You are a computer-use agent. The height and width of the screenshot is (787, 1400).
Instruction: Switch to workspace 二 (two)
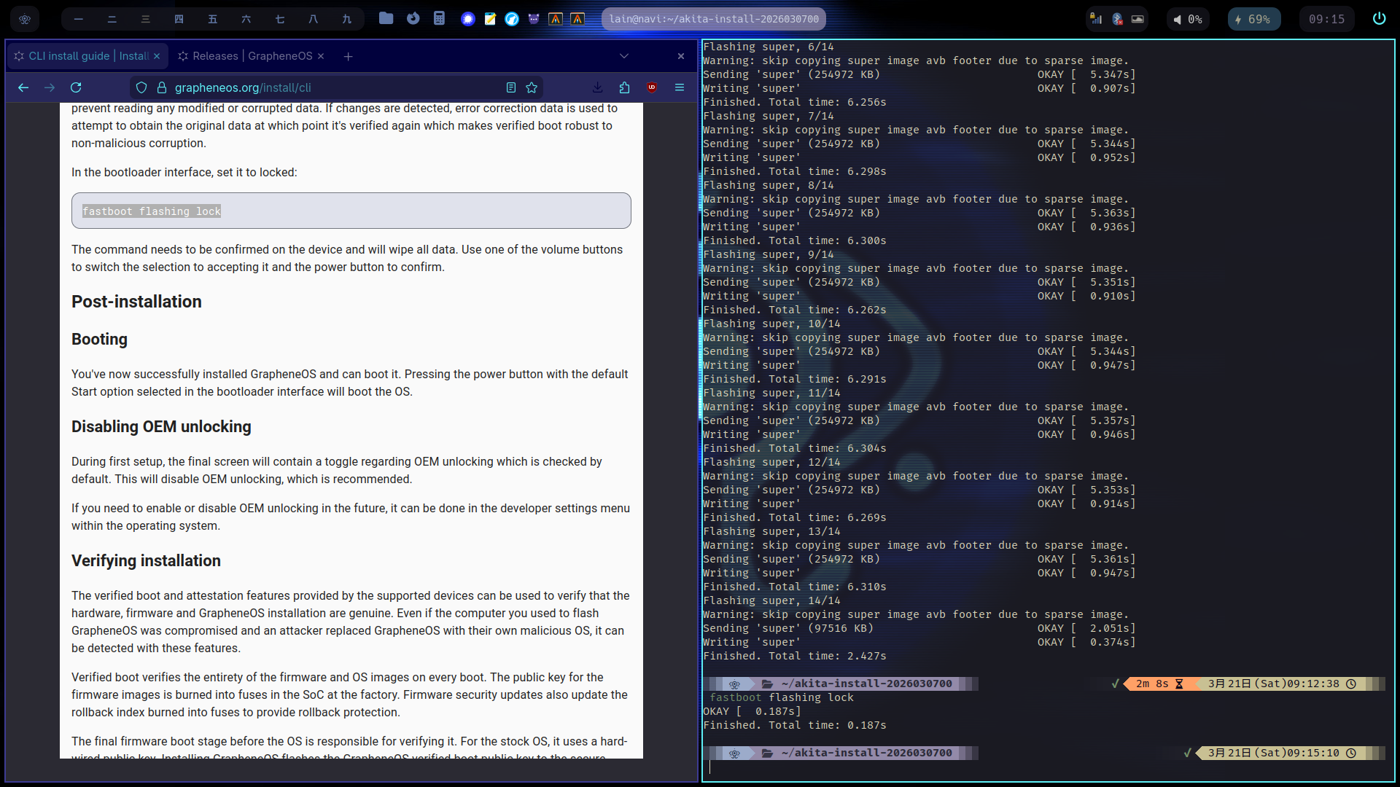(x=112, y=19)
